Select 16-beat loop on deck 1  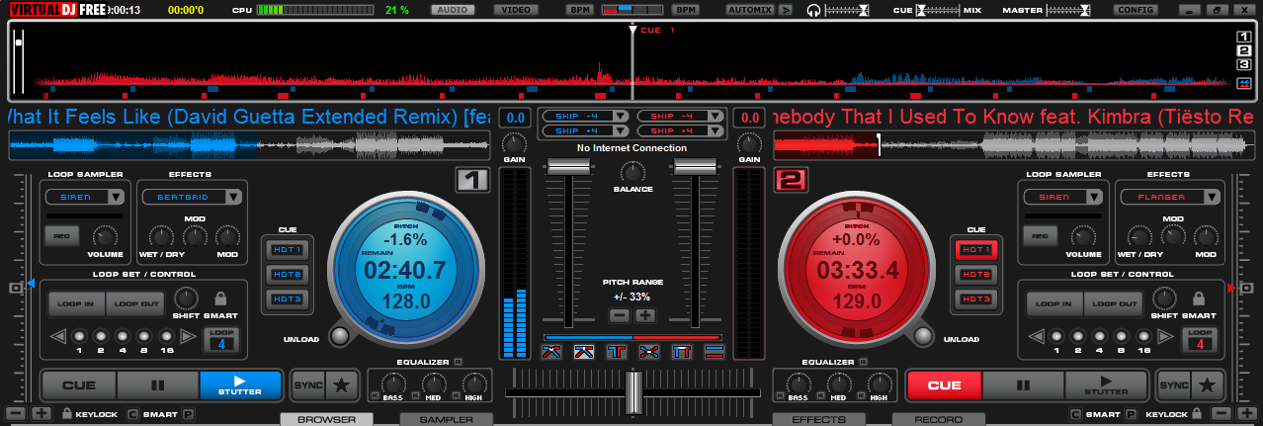pos(166,336)
